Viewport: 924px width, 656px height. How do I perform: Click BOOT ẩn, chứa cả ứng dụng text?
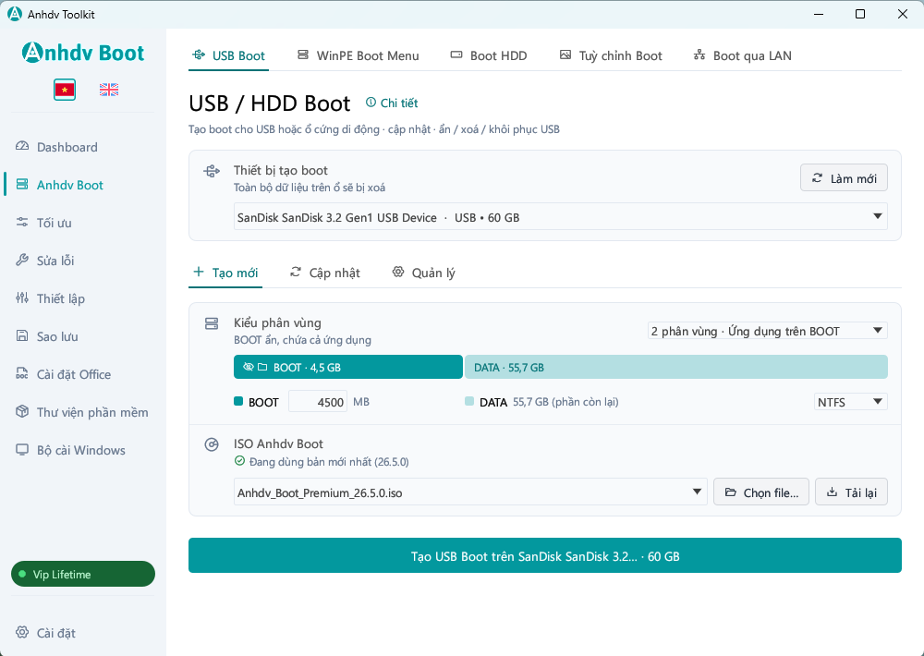click(302, 339)
